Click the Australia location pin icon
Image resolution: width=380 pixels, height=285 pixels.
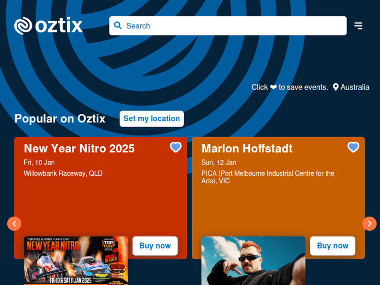[x=335, y=87]
